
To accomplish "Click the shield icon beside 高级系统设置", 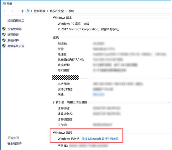I will 4,46.
